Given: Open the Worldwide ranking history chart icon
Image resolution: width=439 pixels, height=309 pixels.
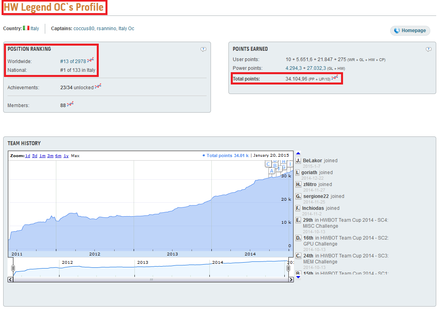Looking at the screenshot, I should tap(90, 60).
